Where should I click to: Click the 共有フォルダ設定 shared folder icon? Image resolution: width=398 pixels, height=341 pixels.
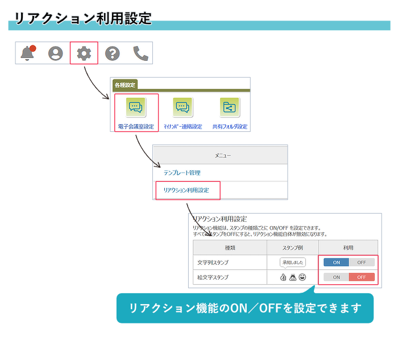click(230, 107)
